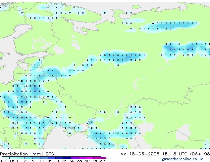Click the date 'Mo 18-05-2026' text

click(x=140, y=154)
